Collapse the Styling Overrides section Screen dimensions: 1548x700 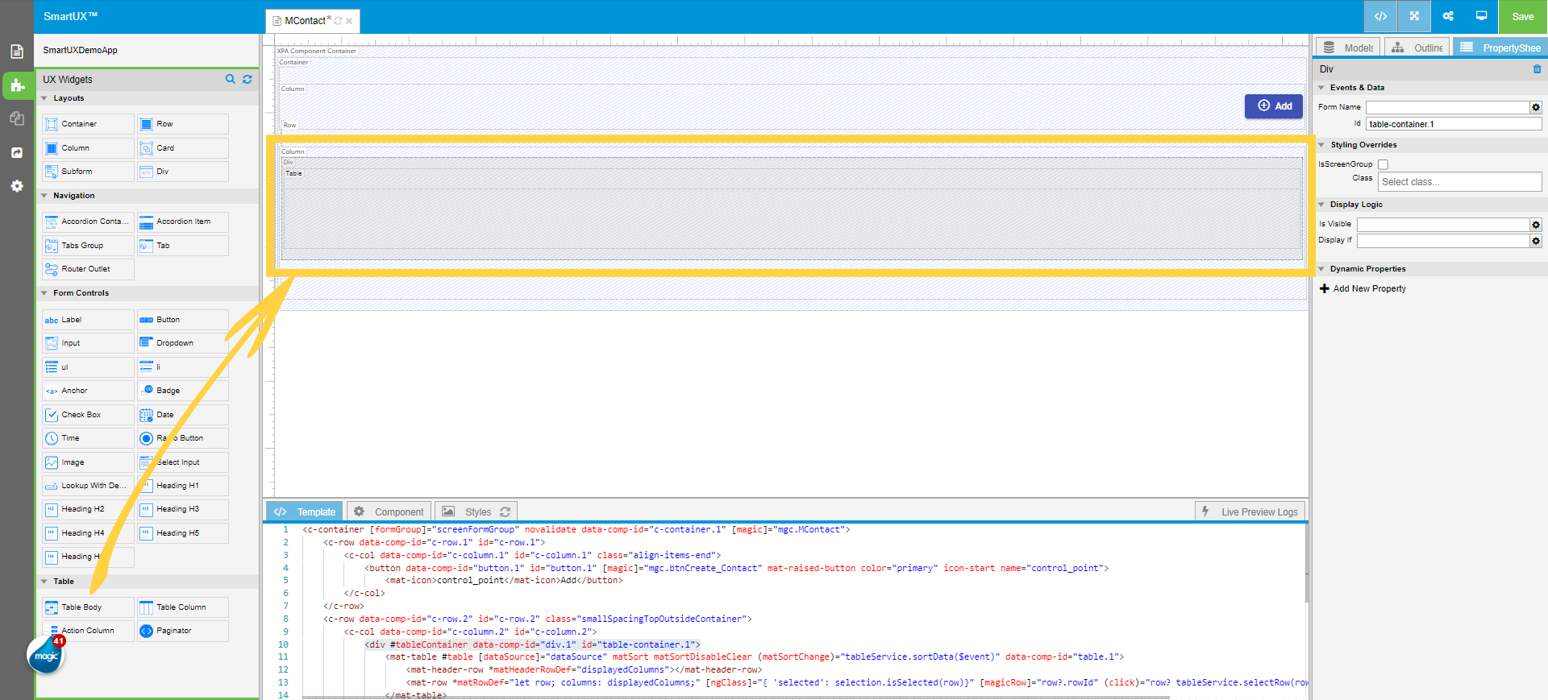click(x=1321, y=145)
